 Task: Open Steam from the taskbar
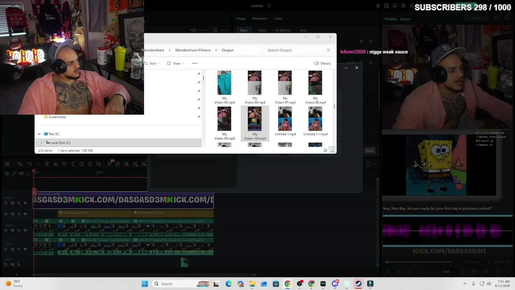coord(358,284)
